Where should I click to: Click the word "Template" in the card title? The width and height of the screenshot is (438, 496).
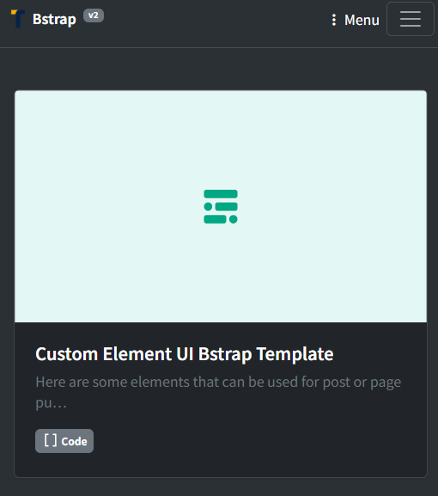click(x=295, y=353)
